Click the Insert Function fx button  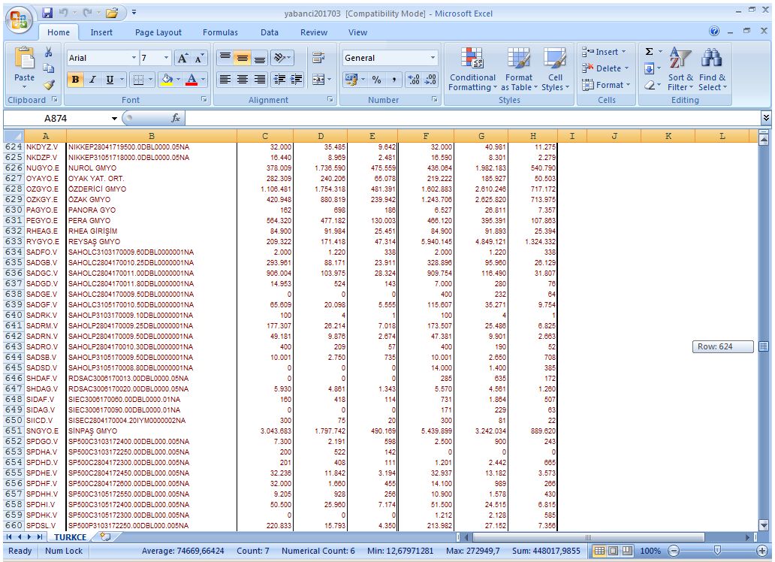176,118
